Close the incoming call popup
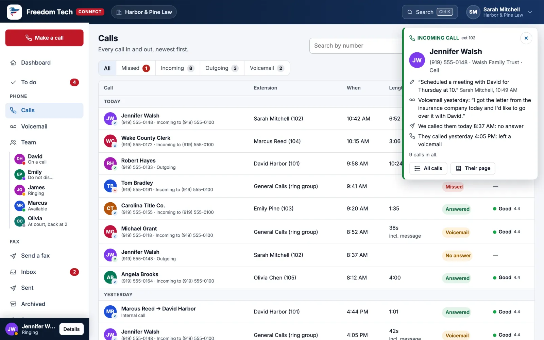 (526, 38)
